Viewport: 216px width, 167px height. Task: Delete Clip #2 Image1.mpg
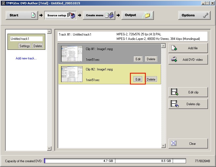(x=151, y=79)
